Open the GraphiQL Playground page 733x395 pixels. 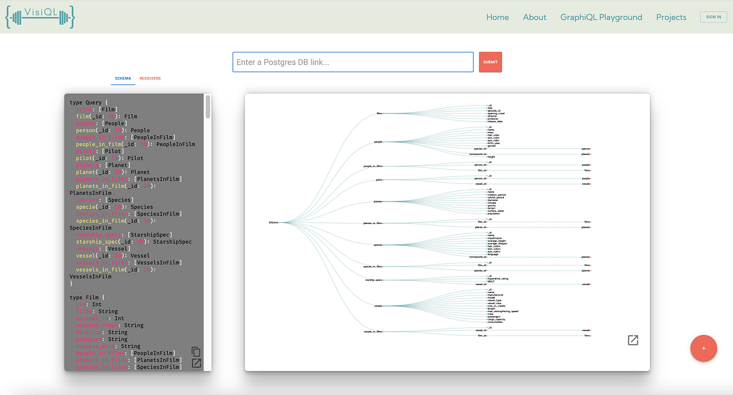(x=601, y=17)
